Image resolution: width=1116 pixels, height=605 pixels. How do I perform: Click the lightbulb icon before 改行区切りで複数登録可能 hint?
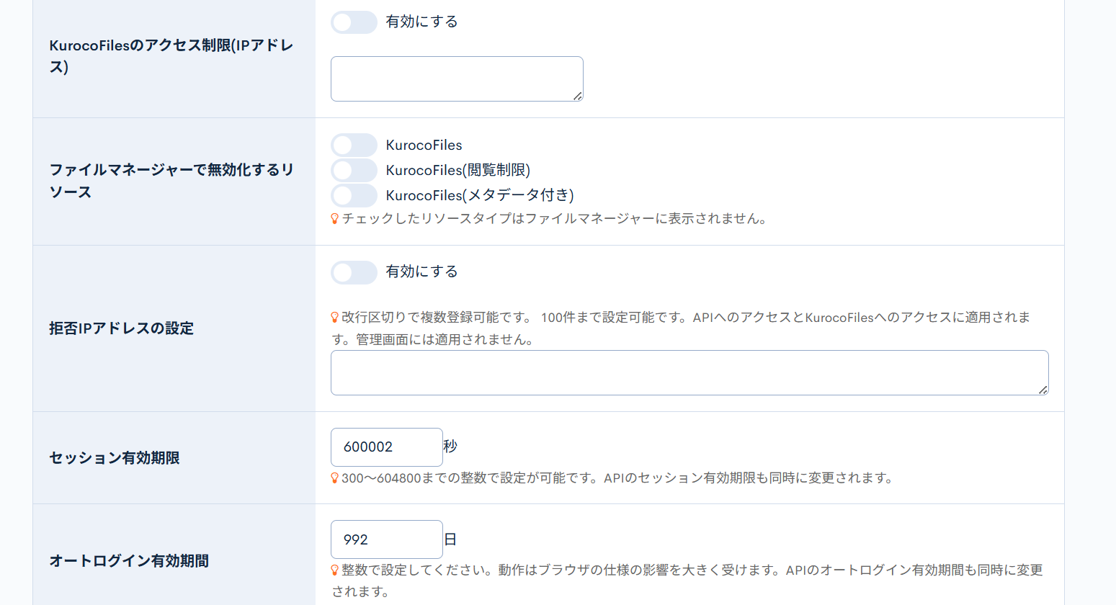point(335,318)
